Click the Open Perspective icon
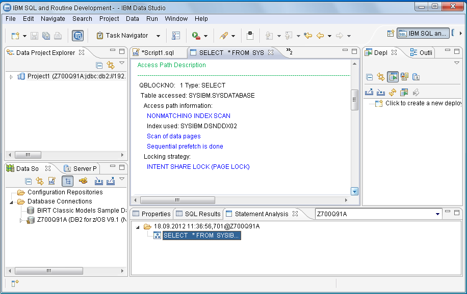 pyautogui.click(x=391, y=34)
